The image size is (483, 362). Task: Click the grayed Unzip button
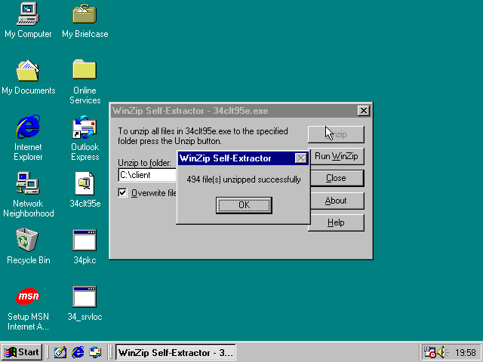click(x=336, y=134)
